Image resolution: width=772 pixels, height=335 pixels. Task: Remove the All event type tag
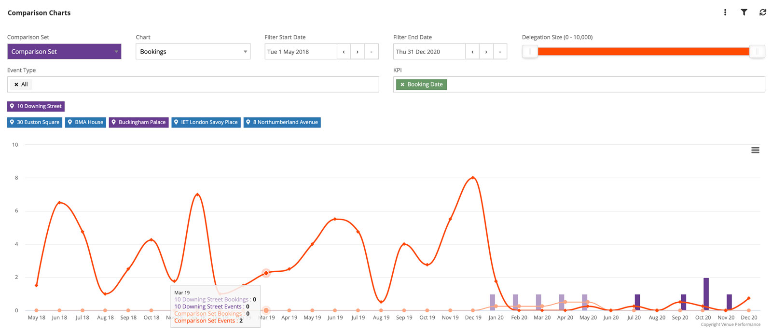pyautogui.click(x=16, y=84)
